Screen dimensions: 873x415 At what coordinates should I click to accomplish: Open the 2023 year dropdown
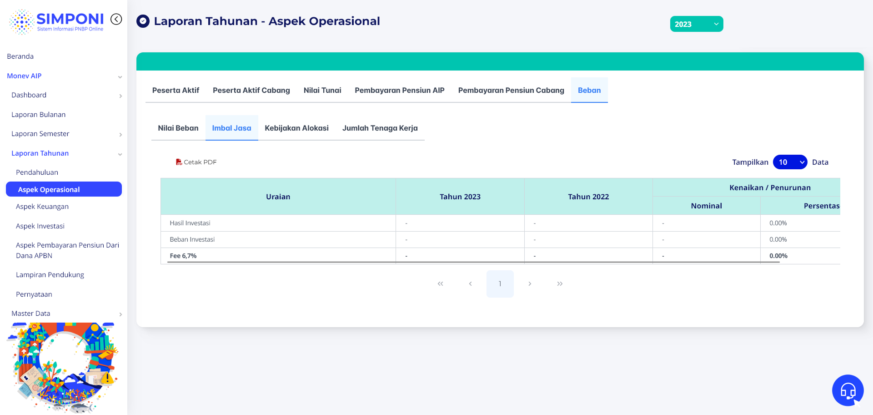pyautogui.click(x=696, y=24)
